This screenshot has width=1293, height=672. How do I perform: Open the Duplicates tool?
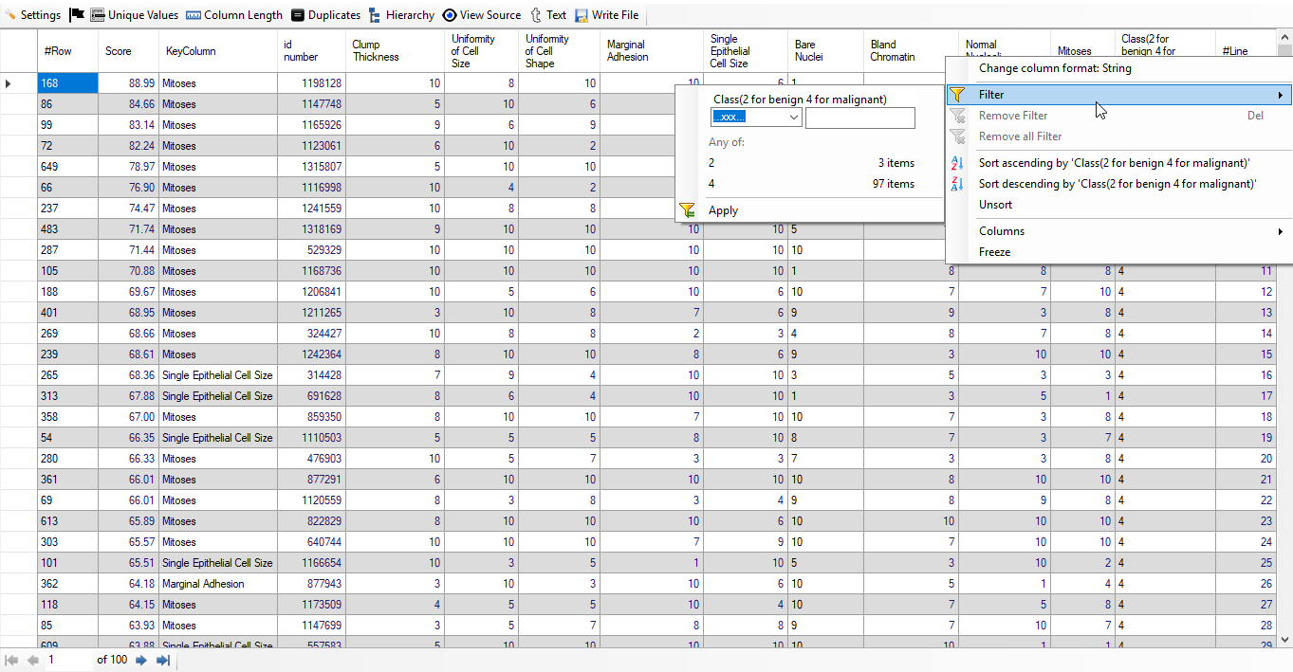(325, 15)
